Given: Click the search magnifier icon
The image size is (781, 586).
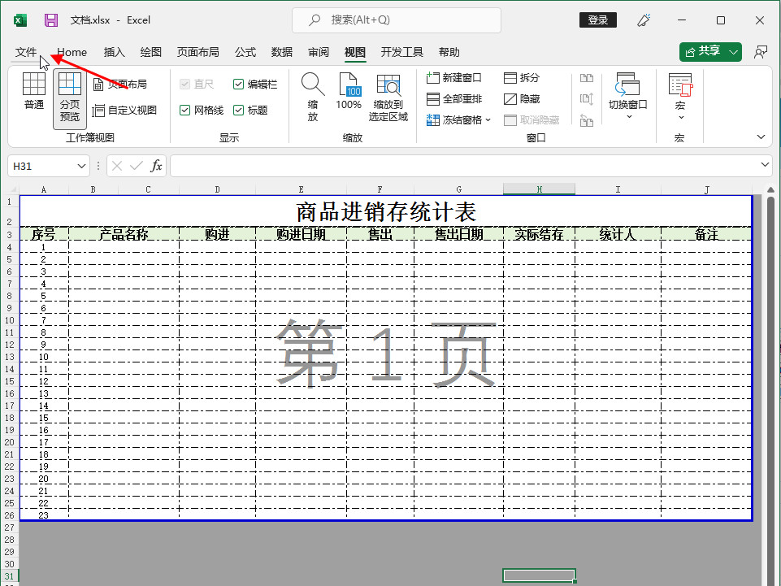Looking at the screenshot, I should click(315, 20).
